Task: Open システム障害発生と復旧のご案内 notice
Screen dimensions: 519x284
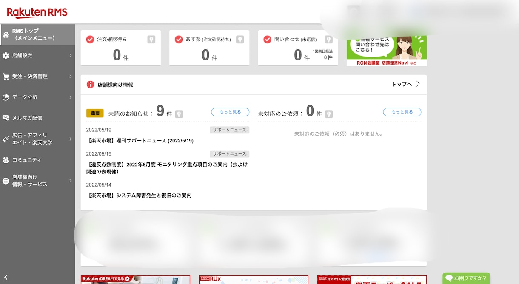Action: (139, 196)
